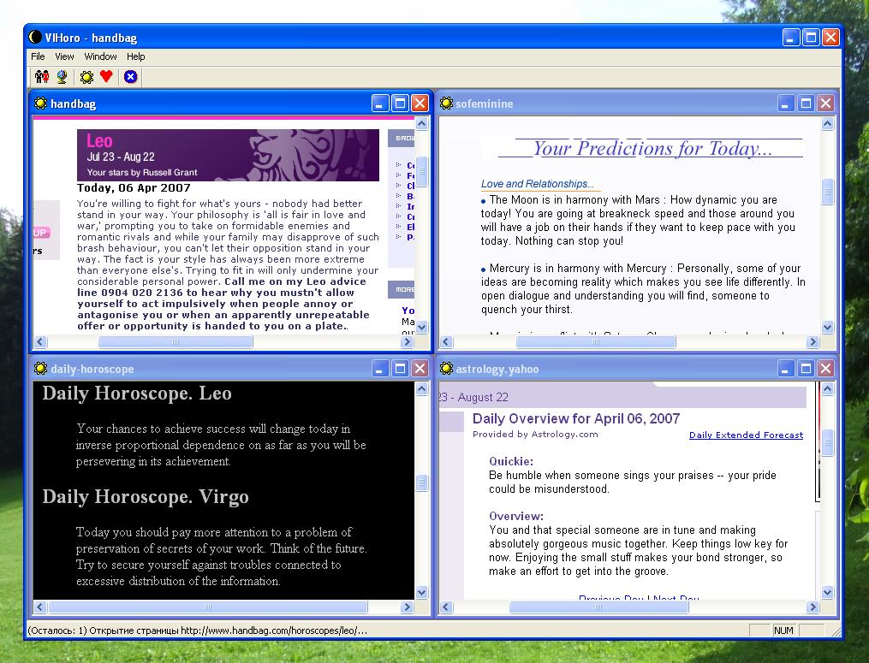Open the Window menu

(x=100, y=56)
